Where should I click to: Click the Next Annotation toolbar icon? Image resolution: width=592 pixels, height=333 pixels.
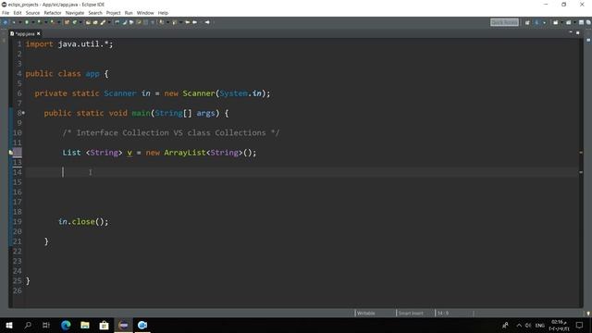[162, 22]
